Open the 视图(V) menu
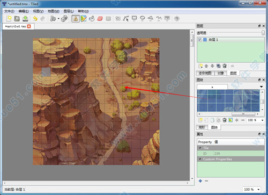The image size is (268, 195). click(x=38, y=11)
